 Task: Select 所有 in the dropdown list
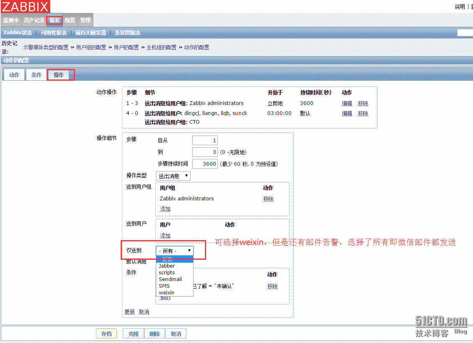click(175, 259)
